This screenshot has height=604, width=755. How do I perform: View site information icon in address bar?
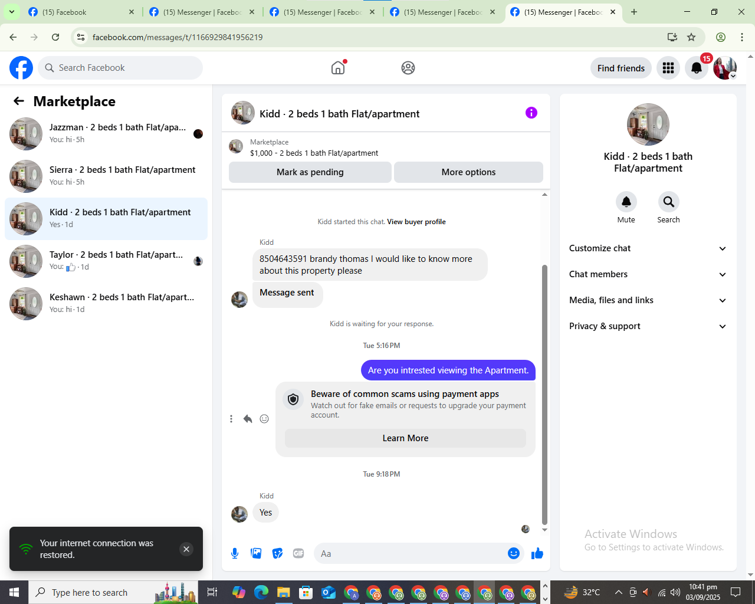point(81,37)
